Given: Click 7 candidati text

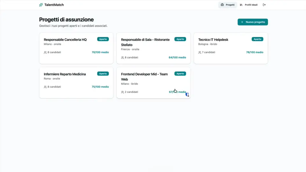Looking at the screenshot, I should [x=208, y=52].
